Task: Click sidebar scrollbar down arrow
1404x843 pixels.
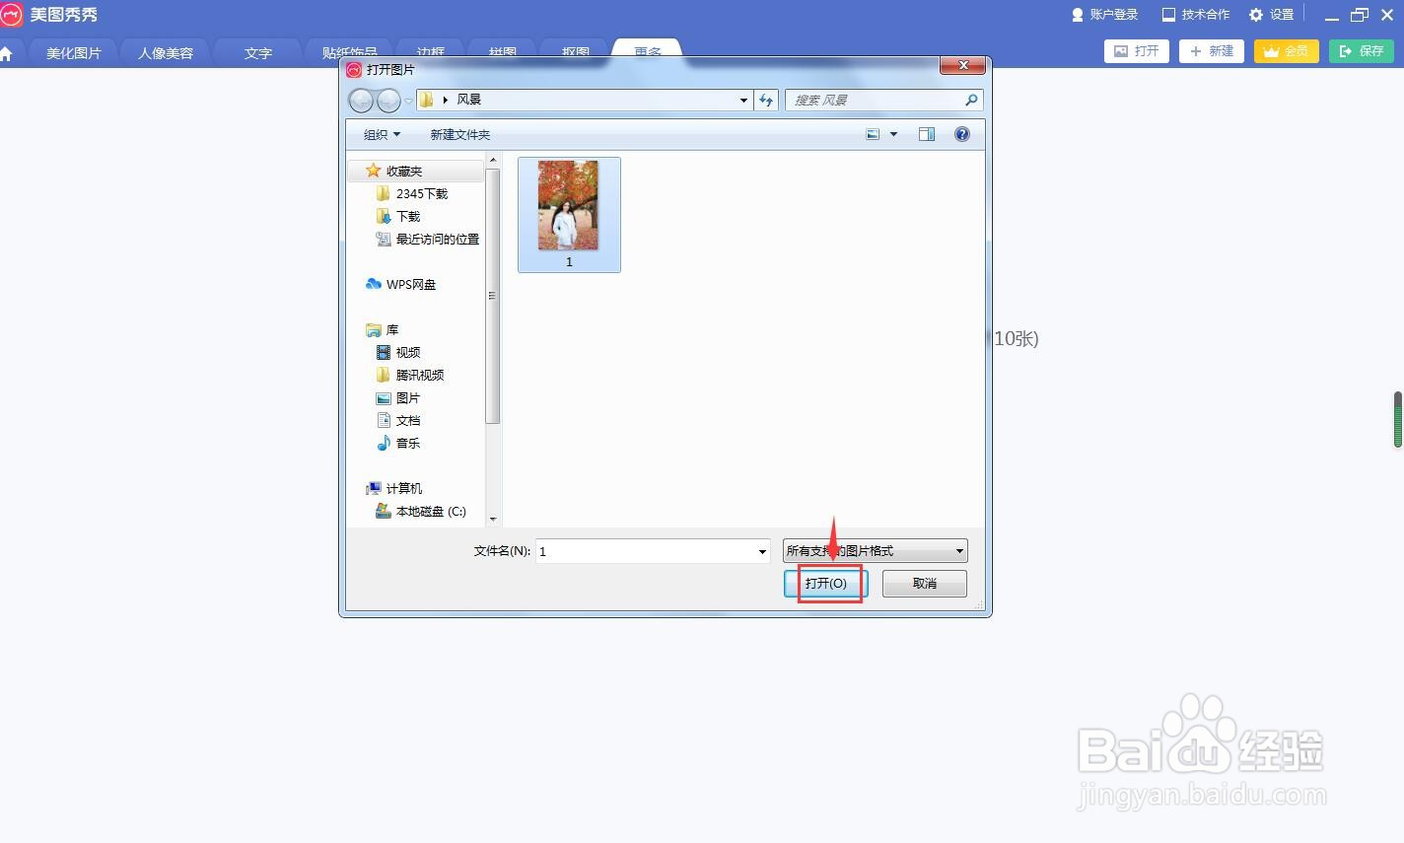Action: (493, 520)
